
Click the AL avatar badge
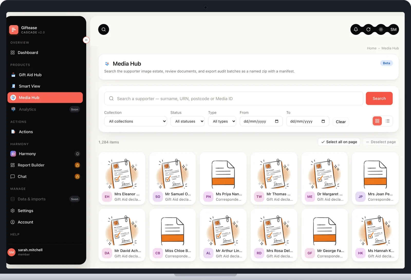[x=208, y=253]
